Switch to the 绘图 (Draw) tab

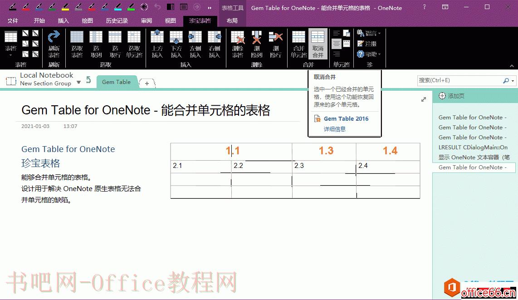pyautogui.click(x=87, y=20)
